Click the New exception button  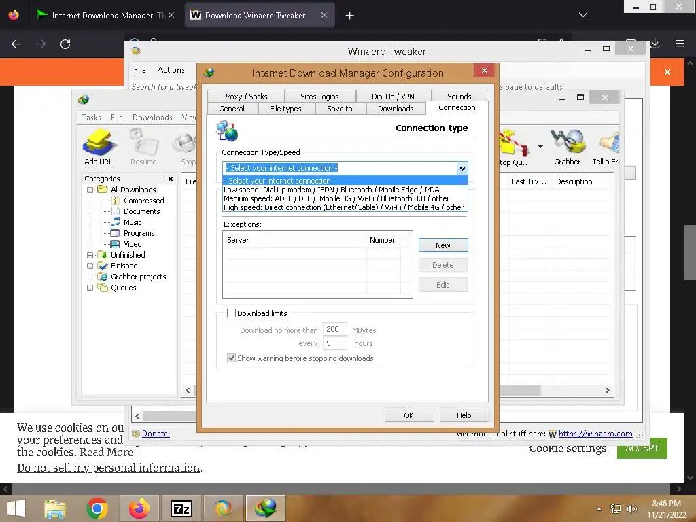click(443, 245)
